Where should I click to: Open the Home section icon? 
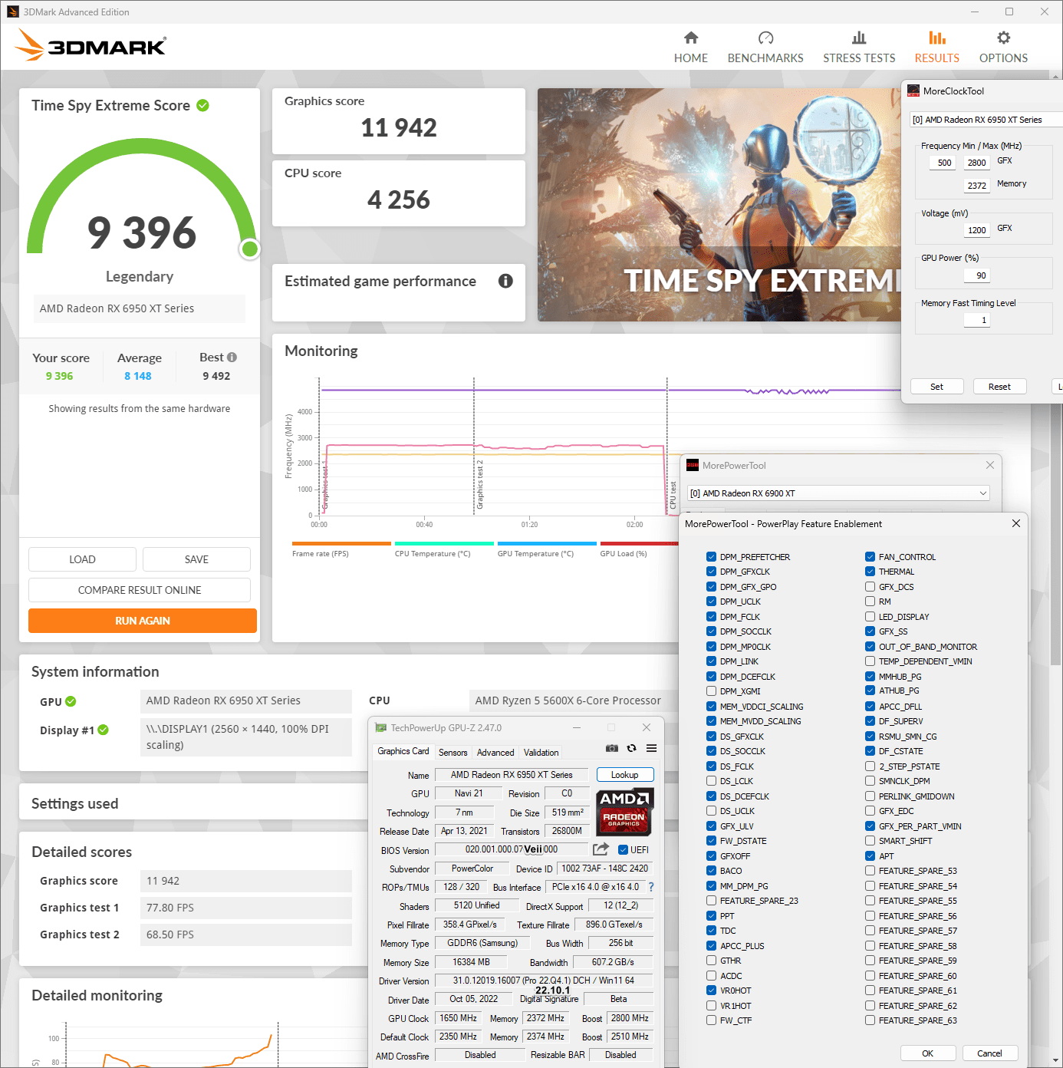691,38
